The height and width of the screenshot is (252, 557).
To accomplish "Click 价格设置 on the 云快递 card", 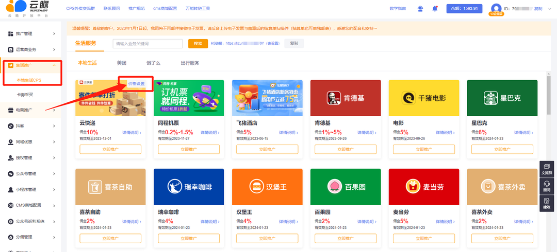I will click(136, 84).
